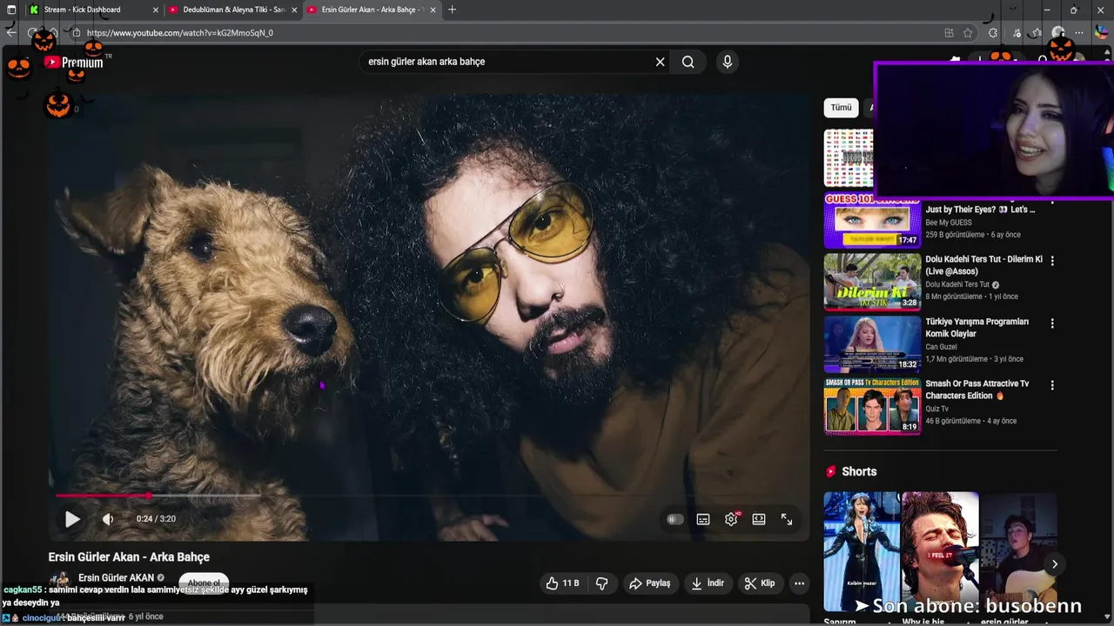Image resolution: width=1114 pixels, height=626 pixels.
Task: Like the video with the 11 B thumbs up
Action: (x=562, y=583)
